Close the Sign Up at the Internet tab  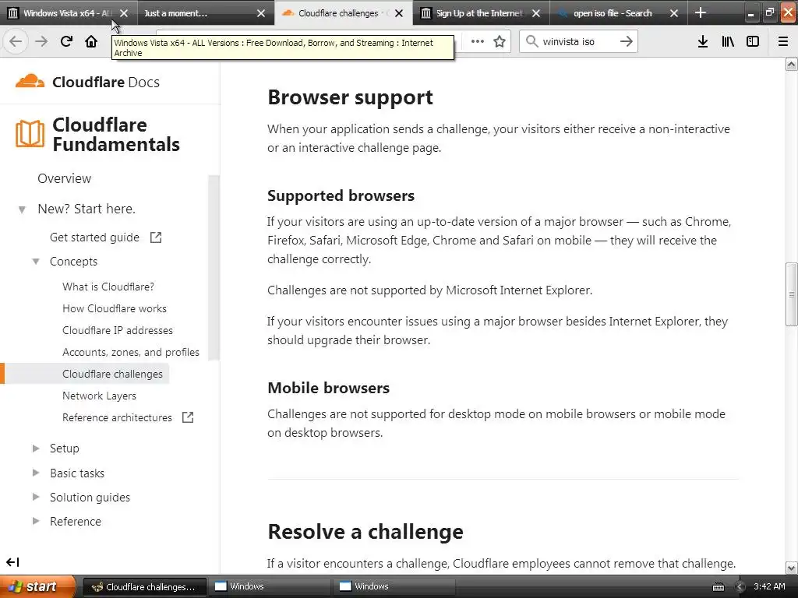536,13
